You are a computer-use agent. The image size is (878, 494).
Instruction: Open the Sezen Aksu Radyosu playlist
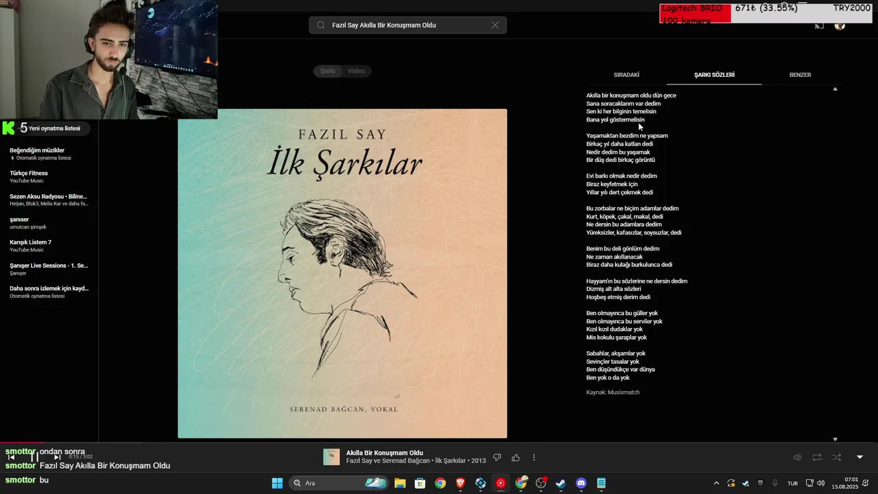[49, 200]
